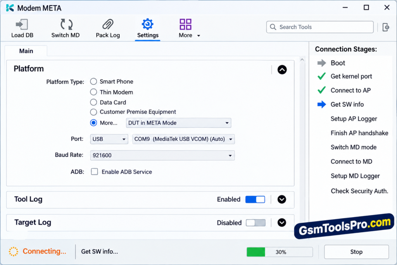Click the Switch MD mode stage
This screenshot has height=265, width=397.
click(354, 147)
